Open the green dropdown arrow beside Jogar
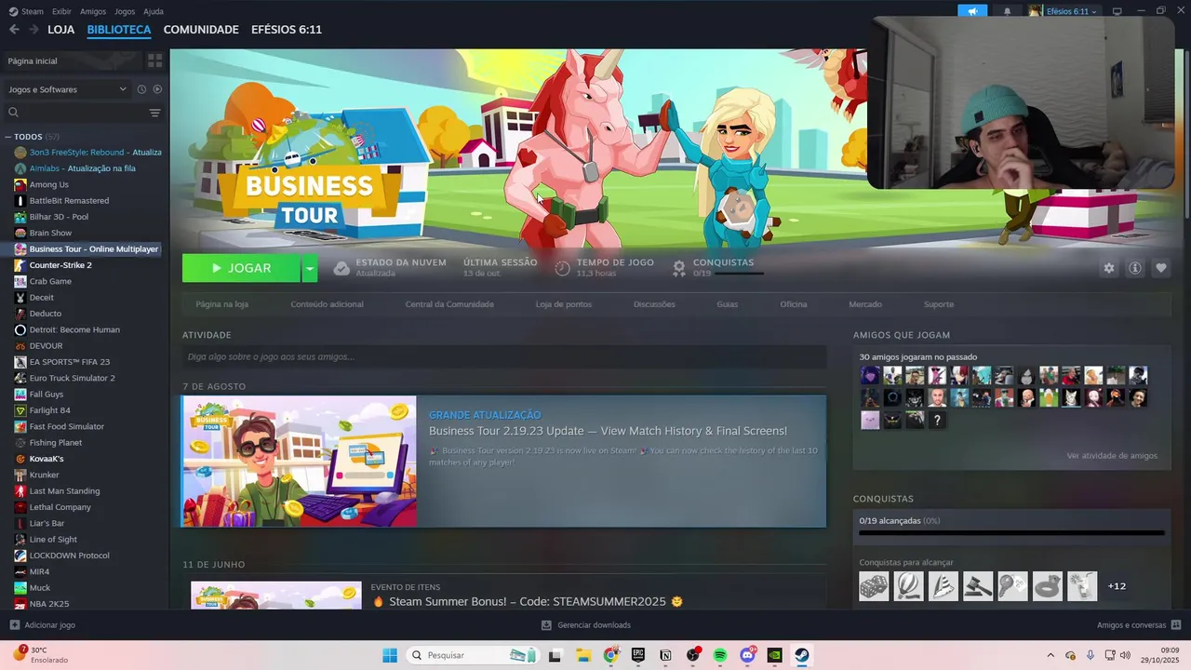 click(310, 268)
